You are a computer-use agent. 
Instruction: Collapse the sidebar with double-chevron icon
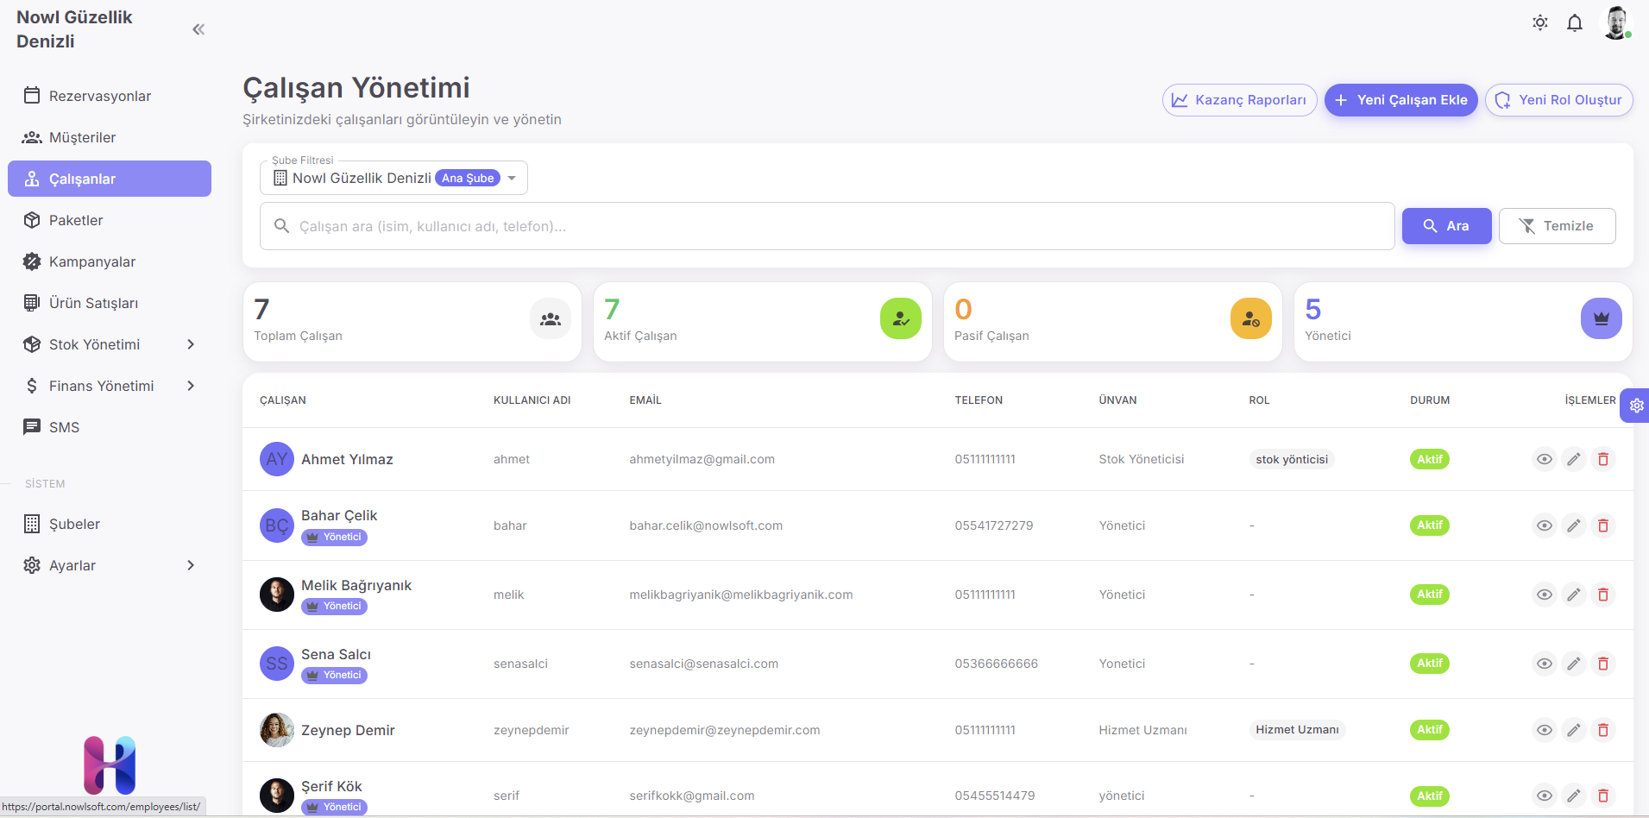pyautogui.click(x=198, y=29)
